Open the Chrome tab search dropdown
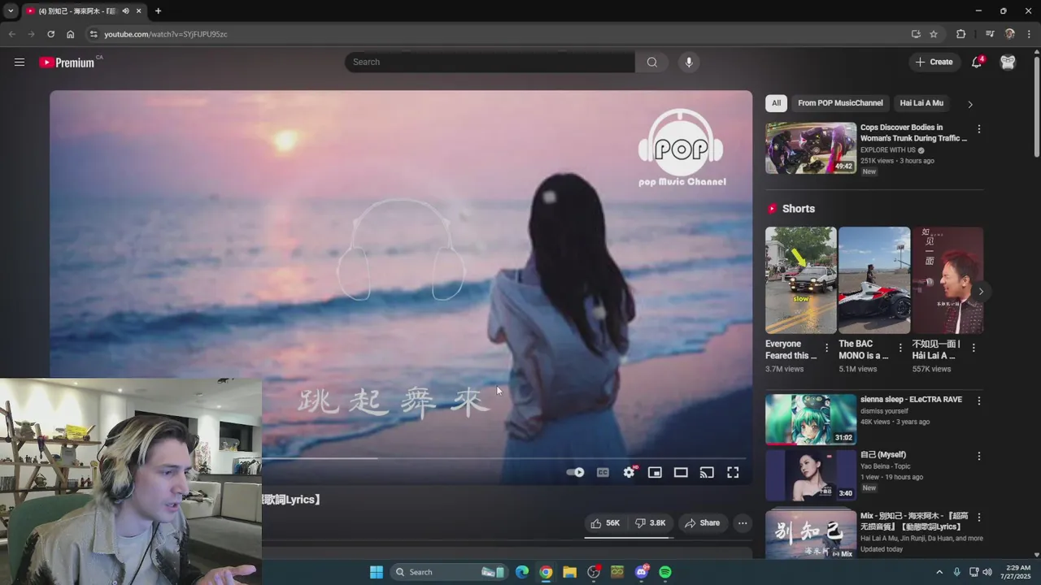1041x585 pixels. click(x=10, y=11)
